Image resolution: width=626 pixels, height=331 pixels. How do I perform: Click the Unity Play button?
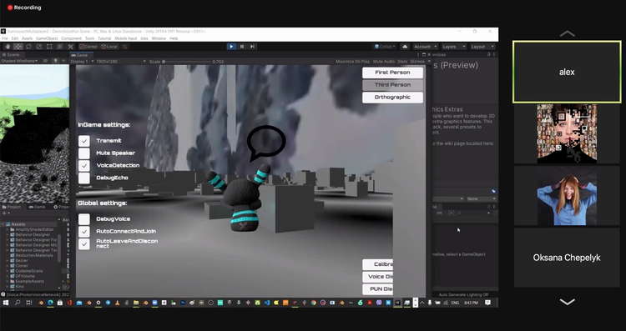(231, 47)
